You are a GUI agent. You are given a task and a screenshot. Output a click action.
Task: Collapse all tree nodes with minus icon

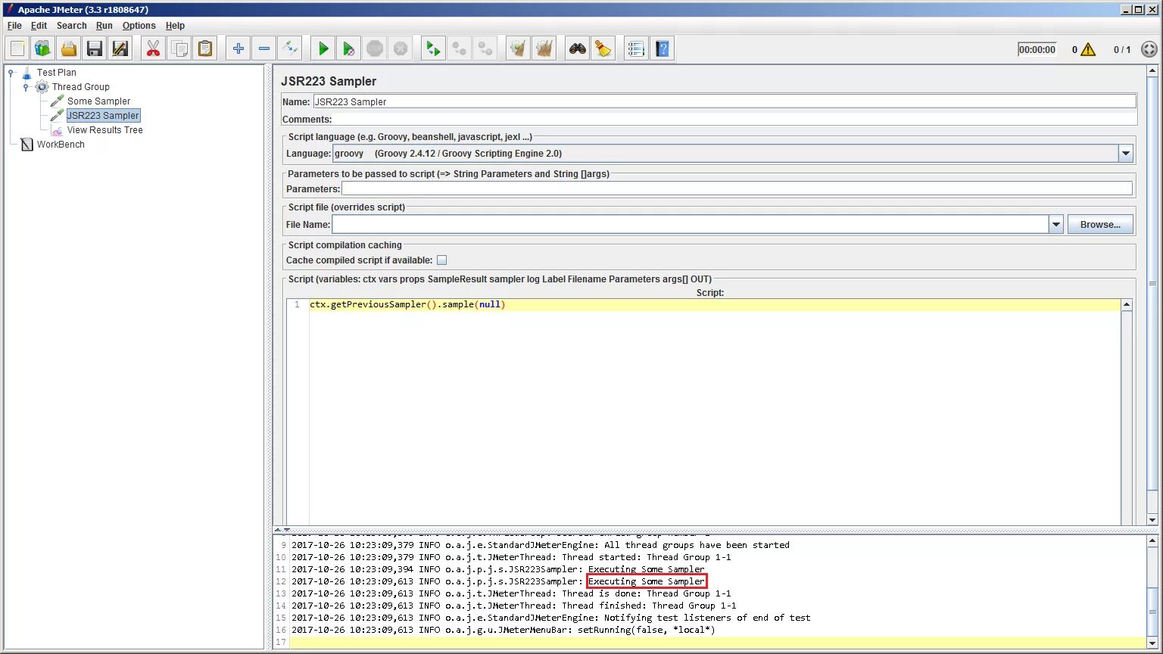tap(264, 49)
